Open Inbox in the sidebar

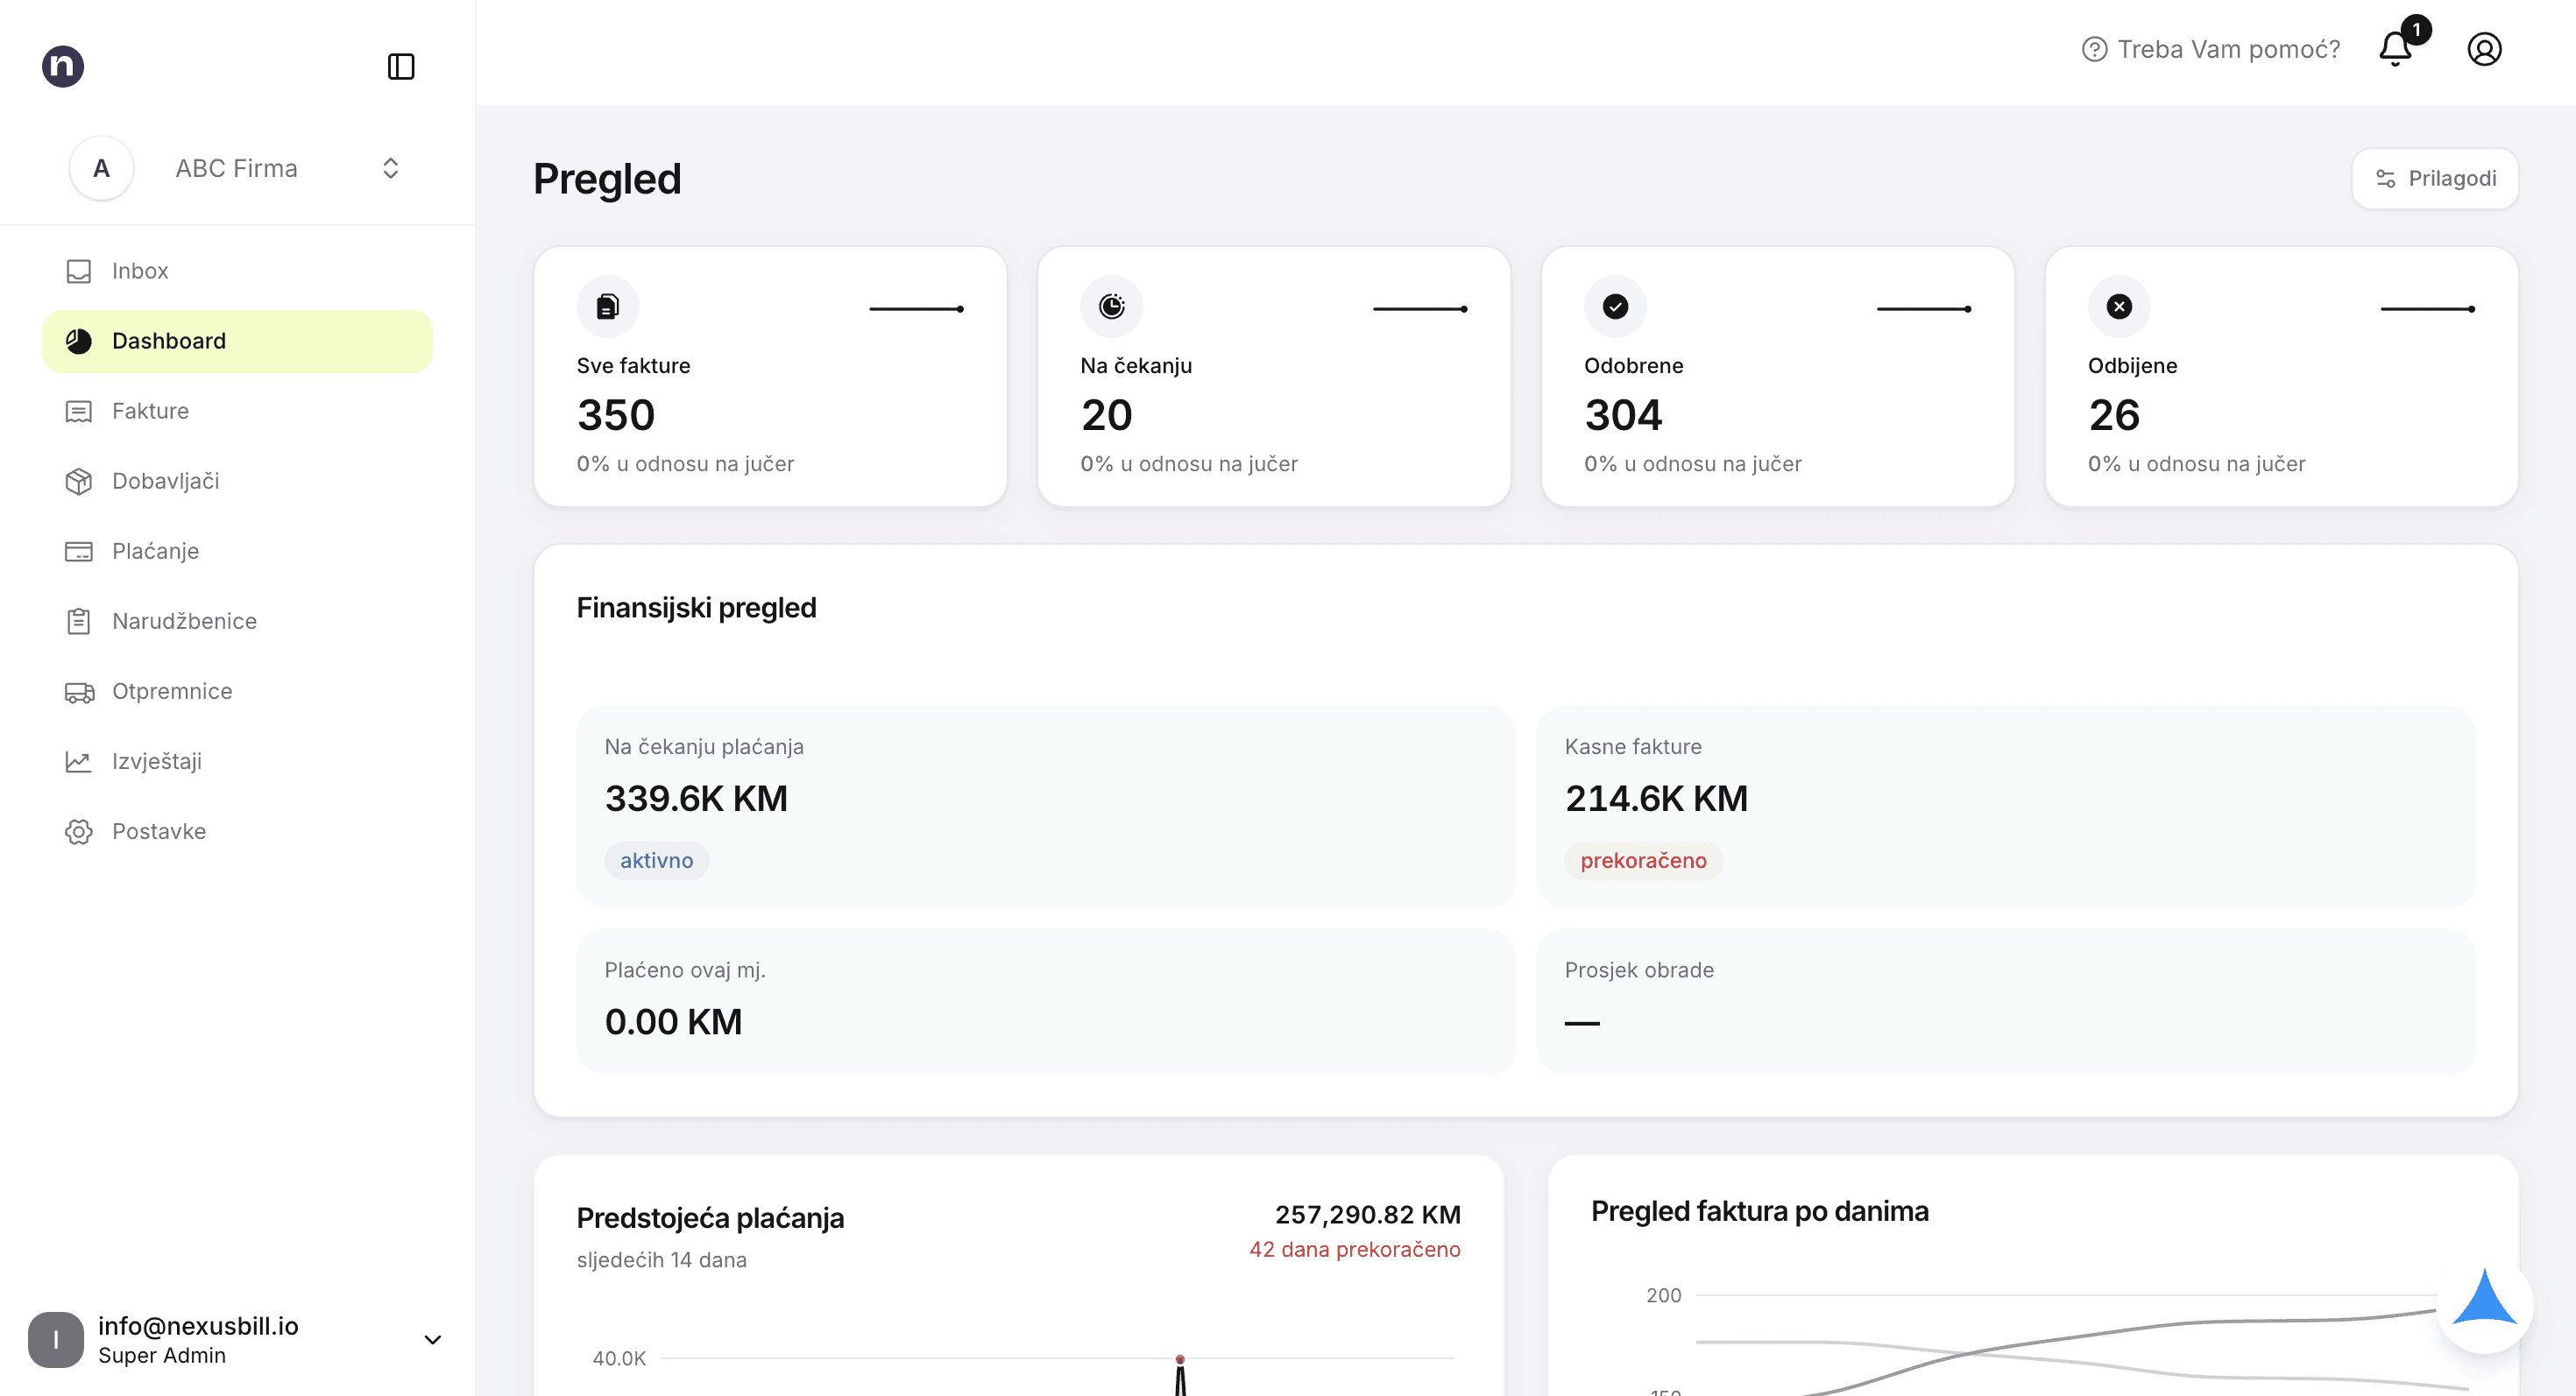pos(237,271)
